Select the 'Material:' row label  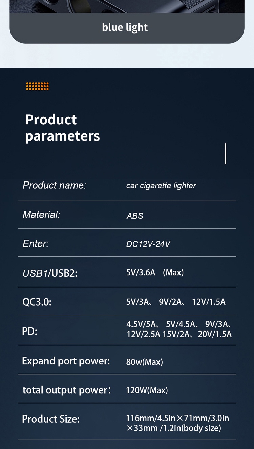tap(41, 215)
